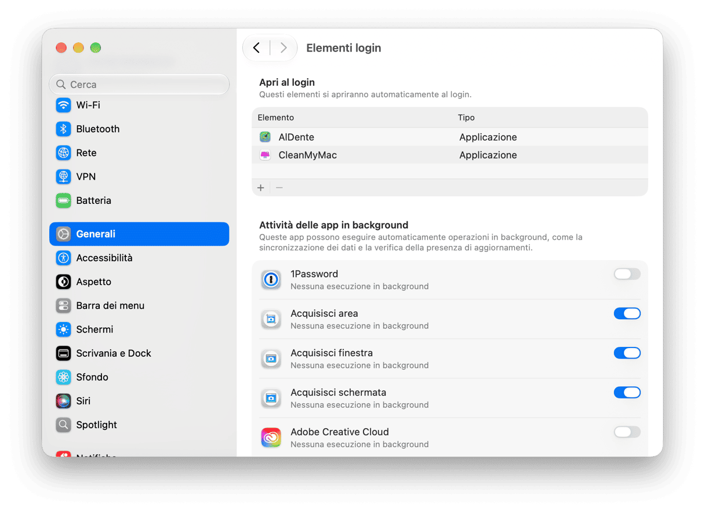This screenshot has height=512, width=705.
Task: Click the CleanMyMac app icon
Action: (265, 155)
